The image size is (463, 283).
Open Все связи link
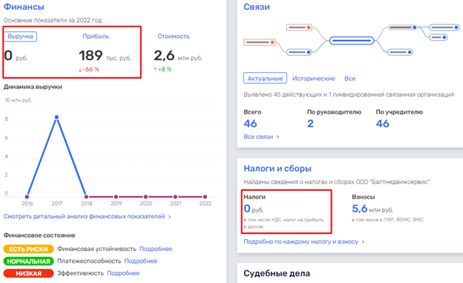258,137
